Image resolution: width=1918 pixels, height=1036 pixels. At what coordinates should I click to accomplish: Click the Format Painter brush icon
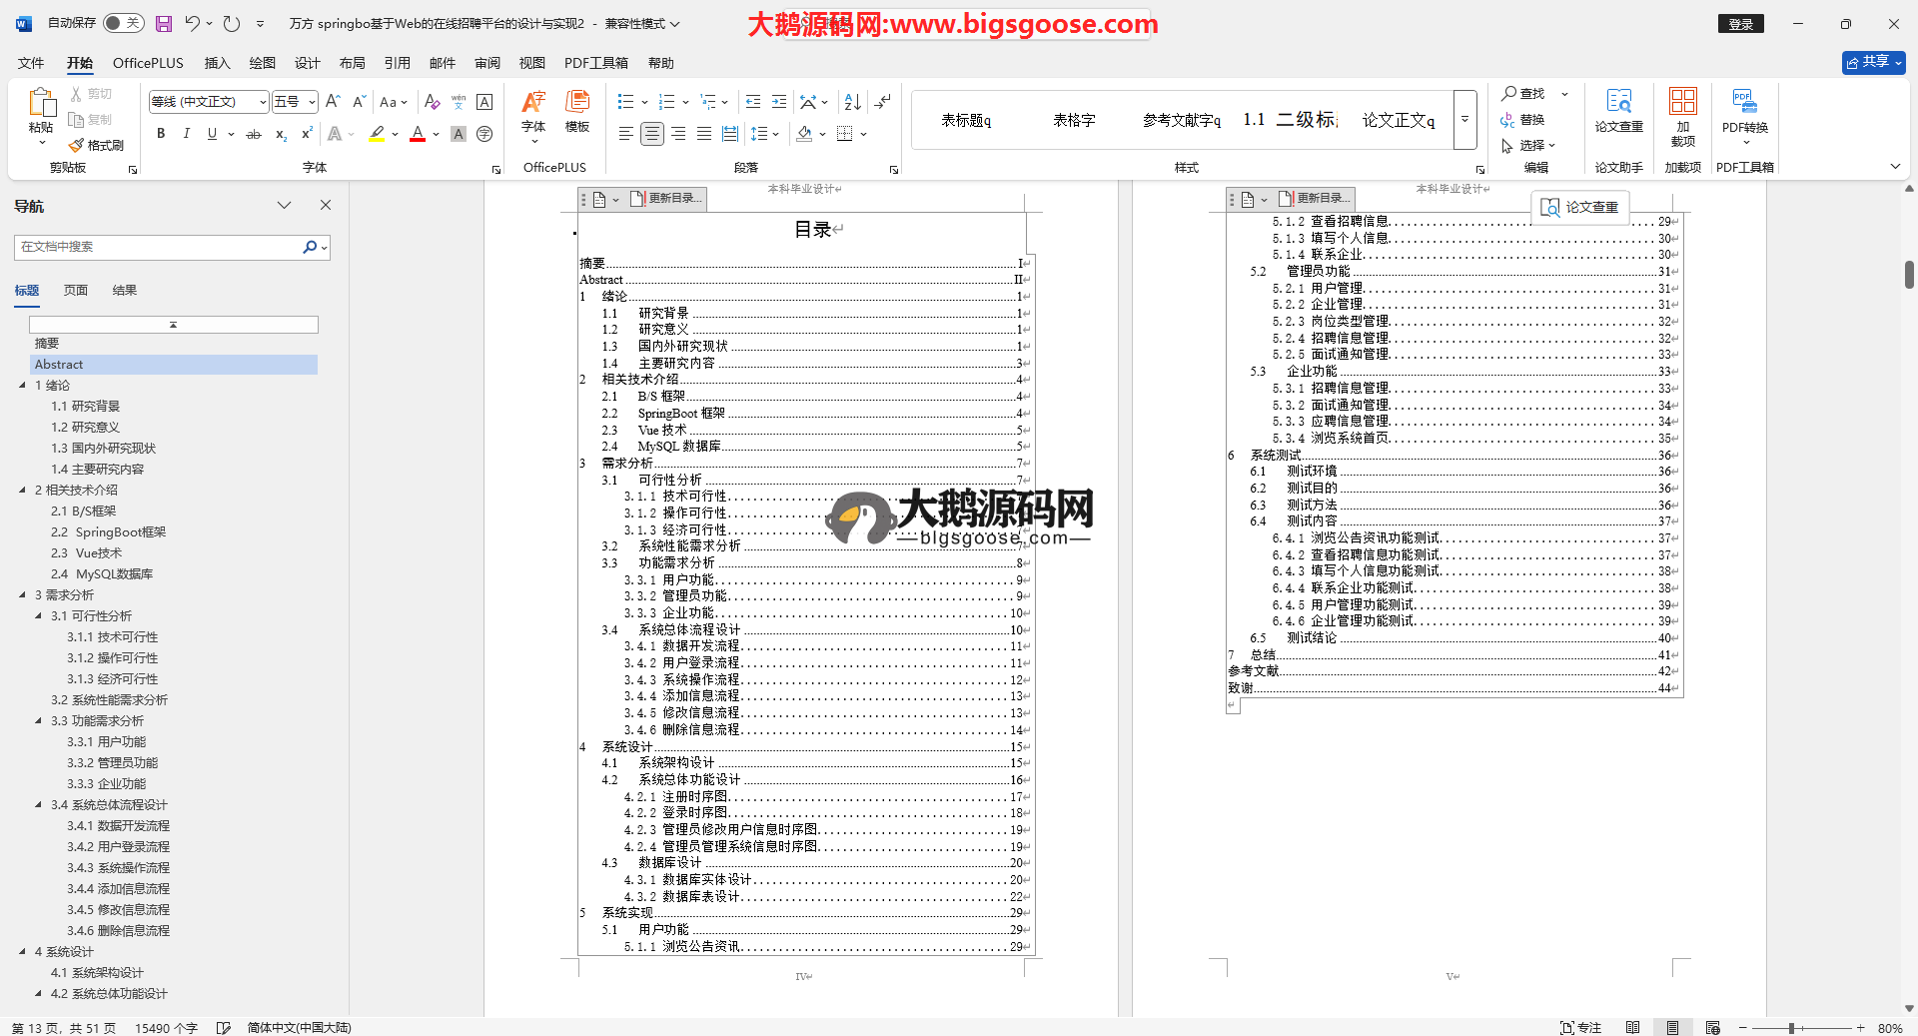(77, 146)
